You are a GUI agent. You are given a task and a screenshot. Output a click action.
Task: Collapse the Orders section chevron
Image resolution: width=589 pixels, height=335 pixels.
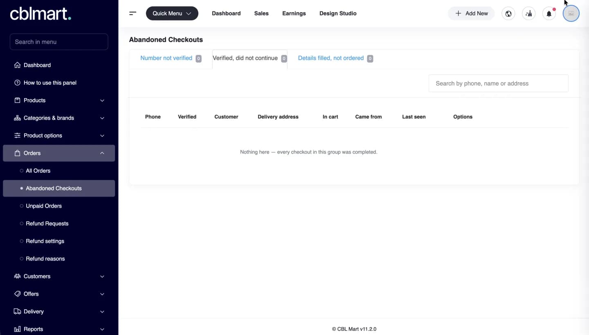tap(102, 153)
